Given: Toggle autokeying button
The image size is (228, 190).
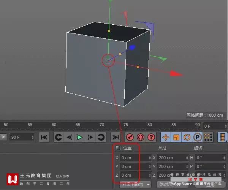Looking at the screenshot, I should (140, 137).
